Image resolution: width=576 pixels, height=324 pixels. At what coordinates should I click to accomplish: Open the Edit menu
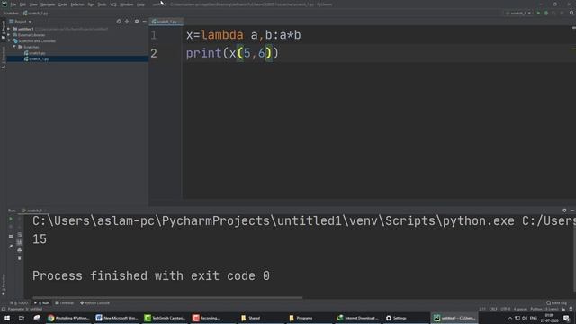pos(22,4)
